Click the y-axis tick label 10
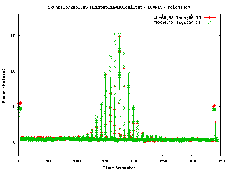 point(13,71)
